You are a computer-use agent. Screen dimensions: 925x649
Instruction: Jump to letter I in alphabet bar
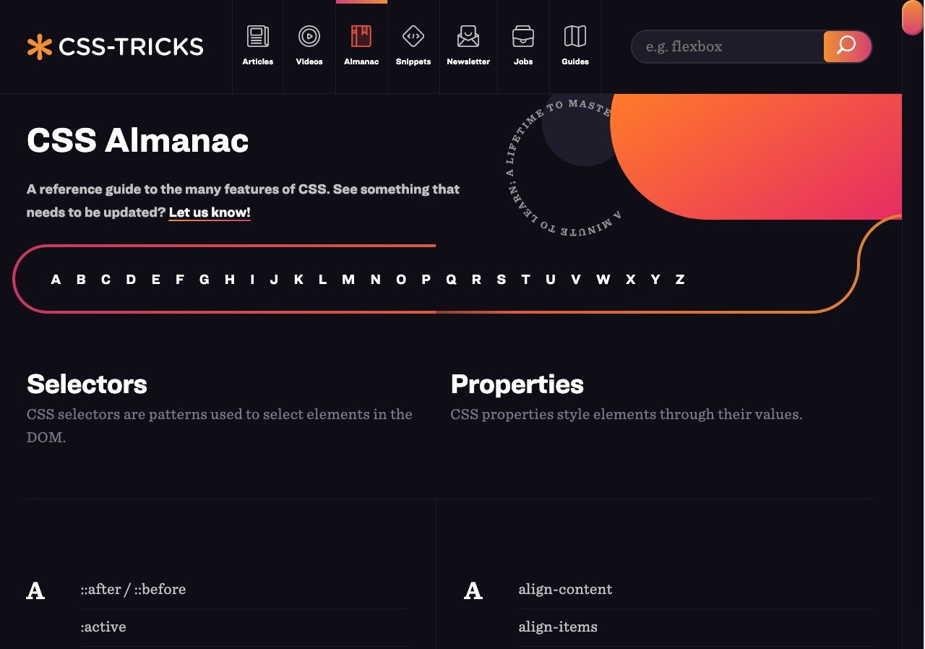click(252, 280)
